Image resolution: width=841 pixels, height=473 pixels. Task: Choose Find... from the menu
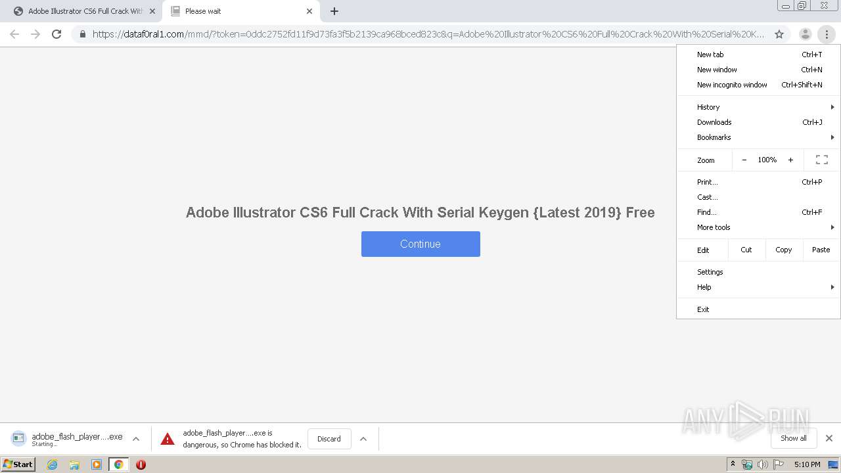[x=759, y=212]
